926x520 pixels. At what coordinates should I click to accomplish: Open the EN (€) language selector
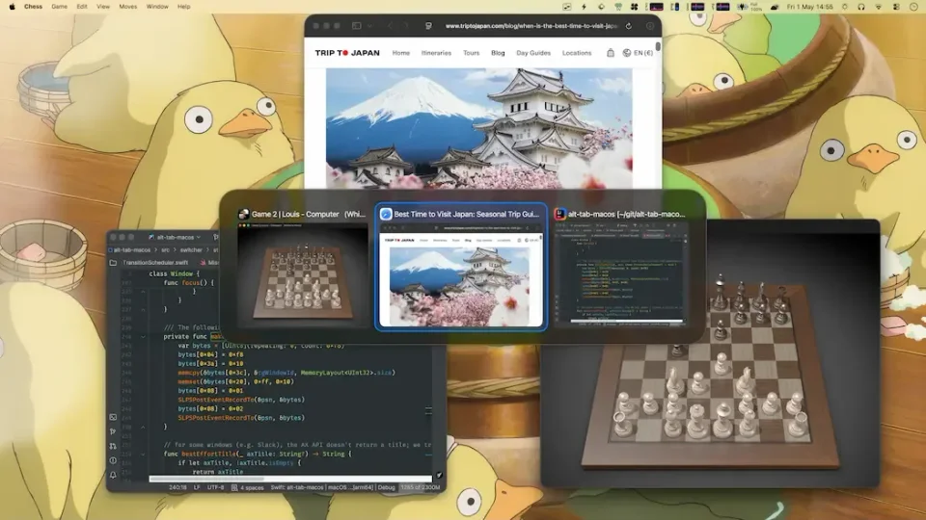coord(638,53)
